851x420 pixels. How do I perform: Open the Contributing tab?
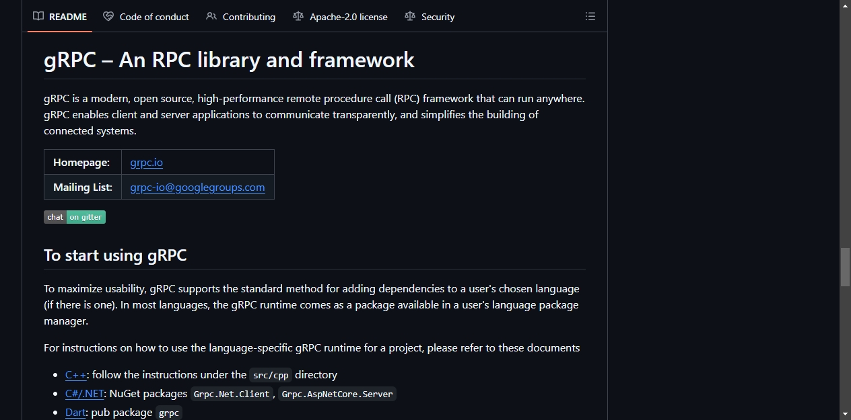[240, 17]
